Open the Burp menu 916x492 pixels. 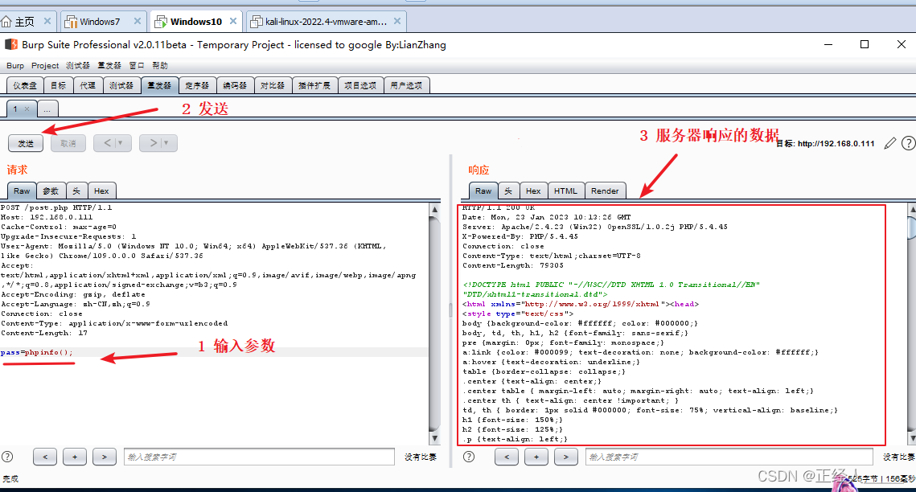pyautogui.click(x=15, y=65)
